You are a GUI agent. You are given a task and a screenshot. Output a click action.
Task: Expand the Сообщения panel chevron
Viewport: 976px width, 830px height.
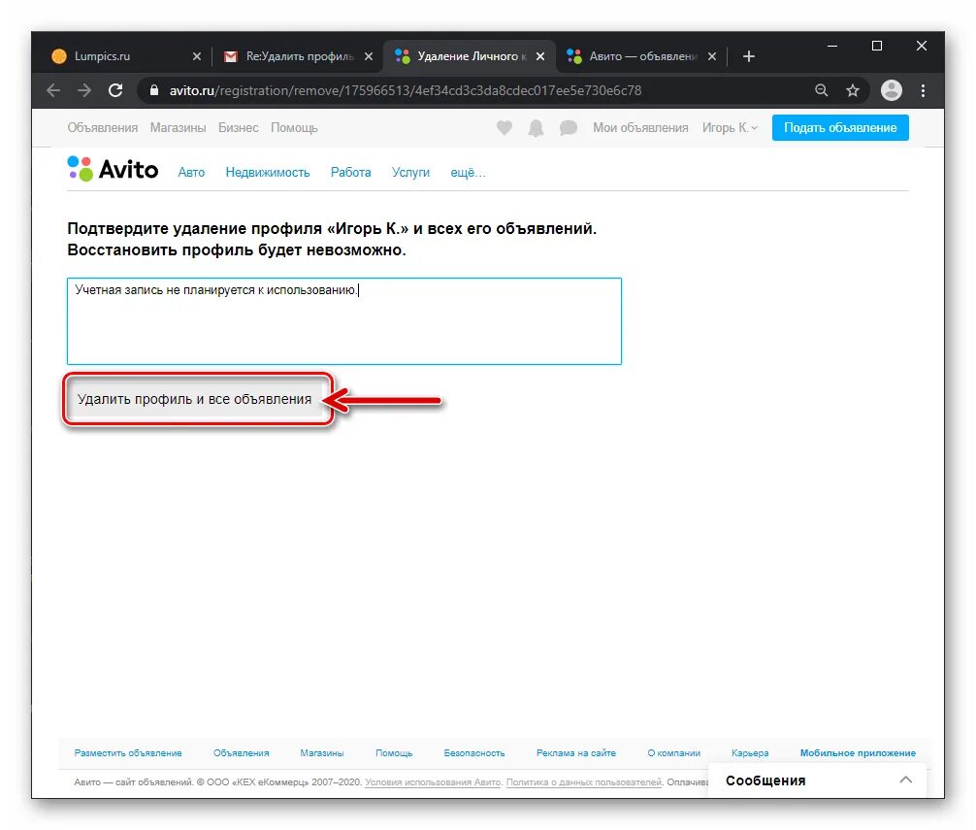906,780
